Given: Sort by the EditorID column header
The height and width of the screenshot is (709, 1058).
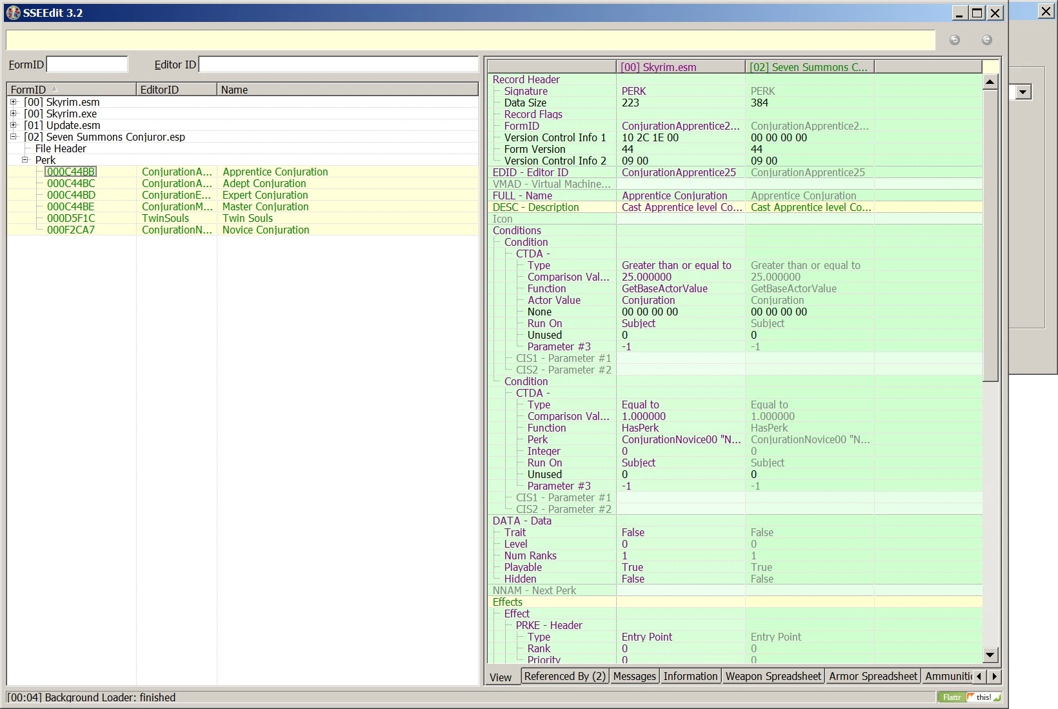Looking at the screenshot, I should point(177,90).
